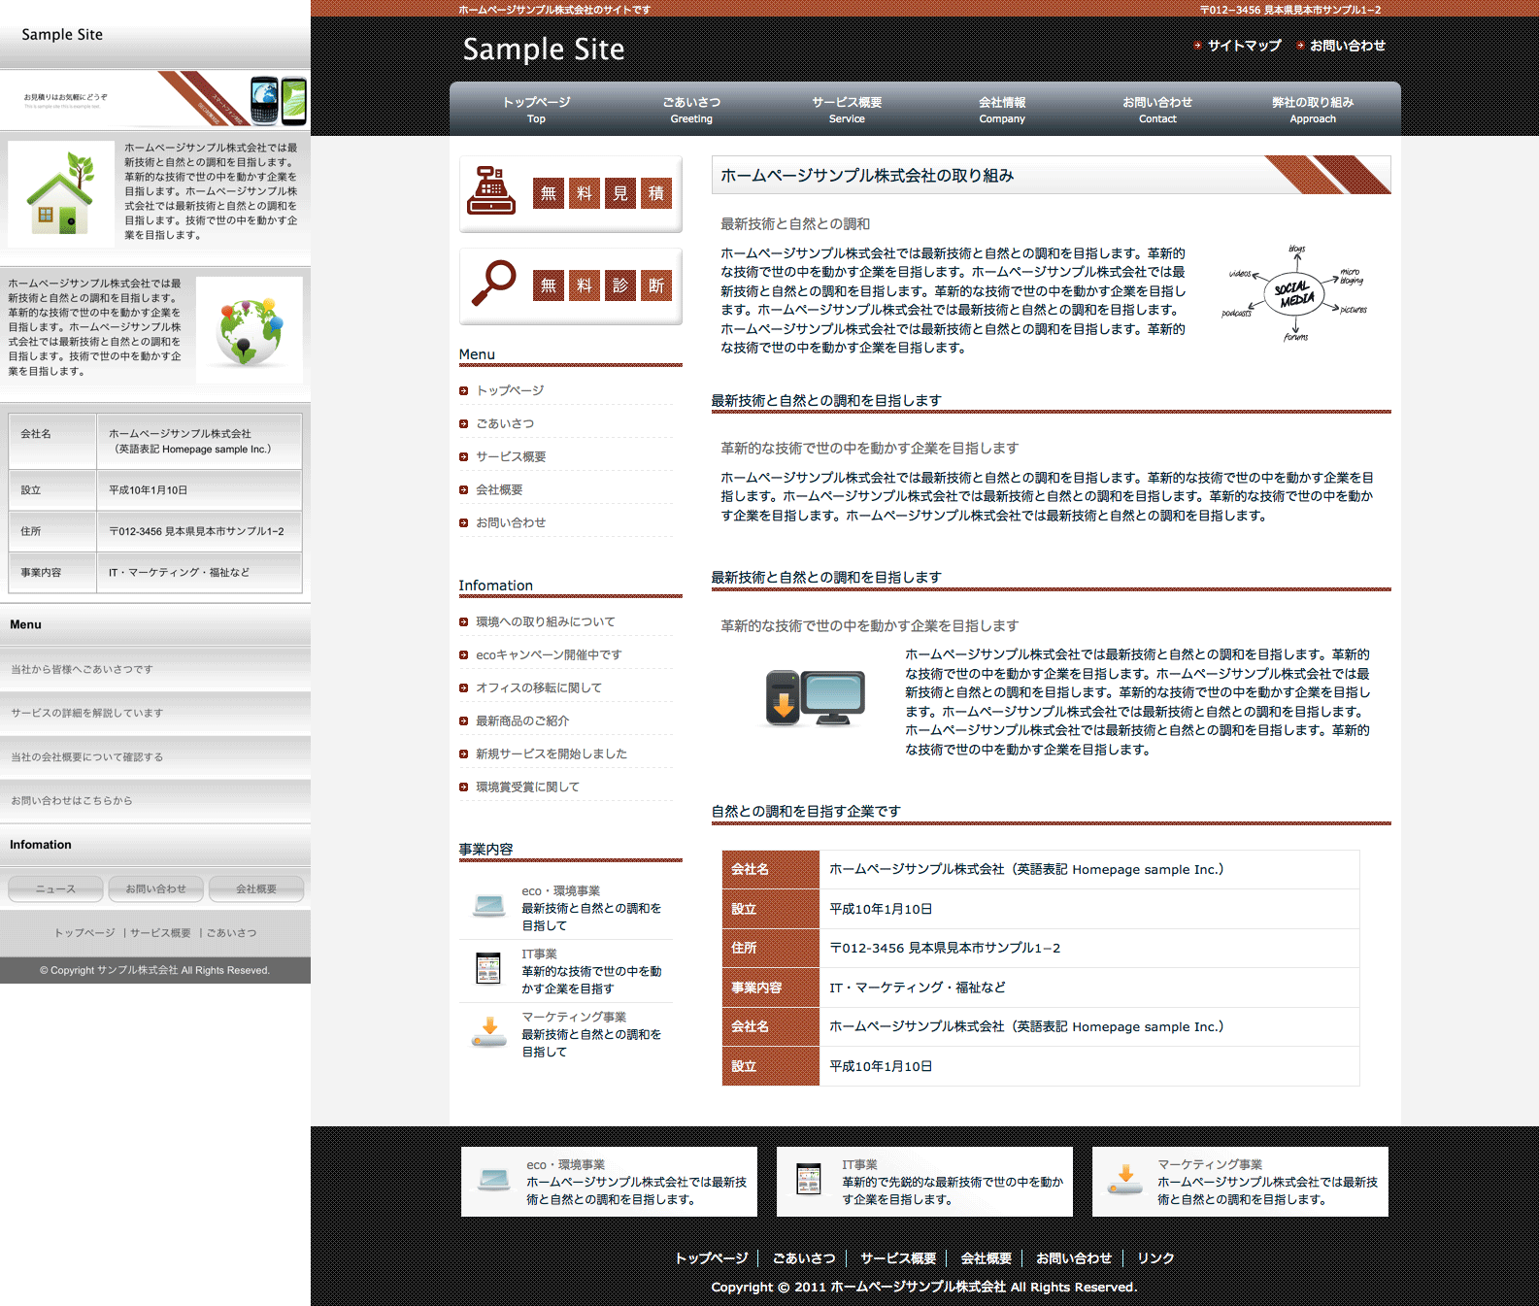This screenshot has width=1539, height=1306.
Task: Click laptop icon beside eco・環境事業 in footer
Action: (x=493, y=1180)
